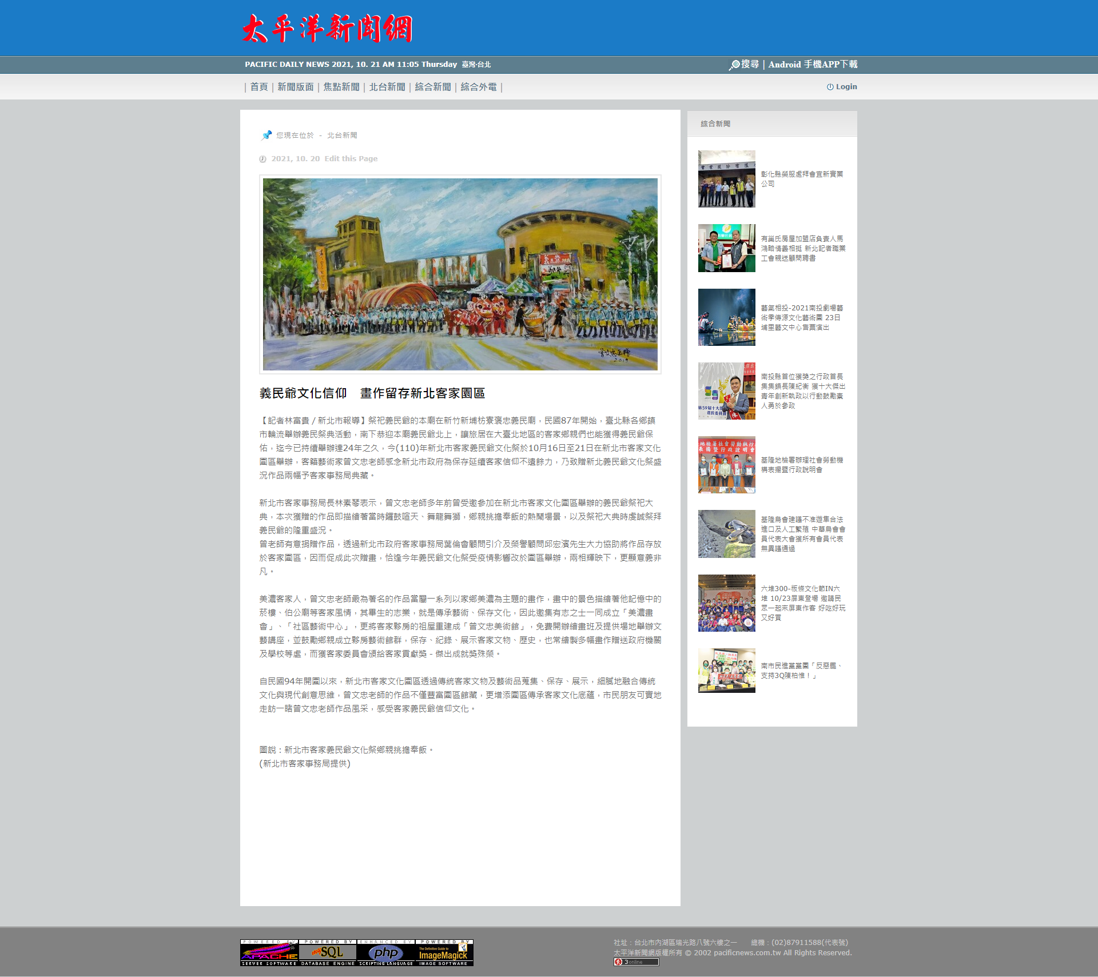This screenshot has width=1098, height=977.
Task: Click the (新北市客家事務局提供) credit line
Action: (305, 764)
